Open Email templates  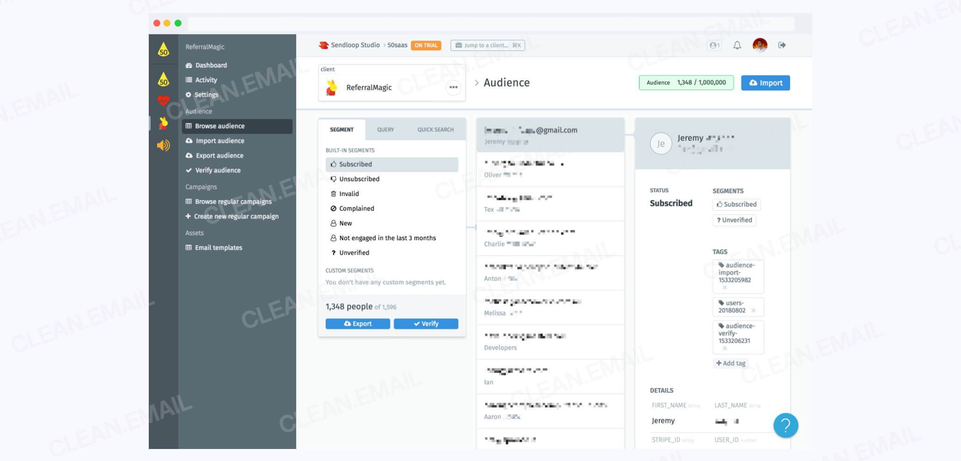pos(214,248)
